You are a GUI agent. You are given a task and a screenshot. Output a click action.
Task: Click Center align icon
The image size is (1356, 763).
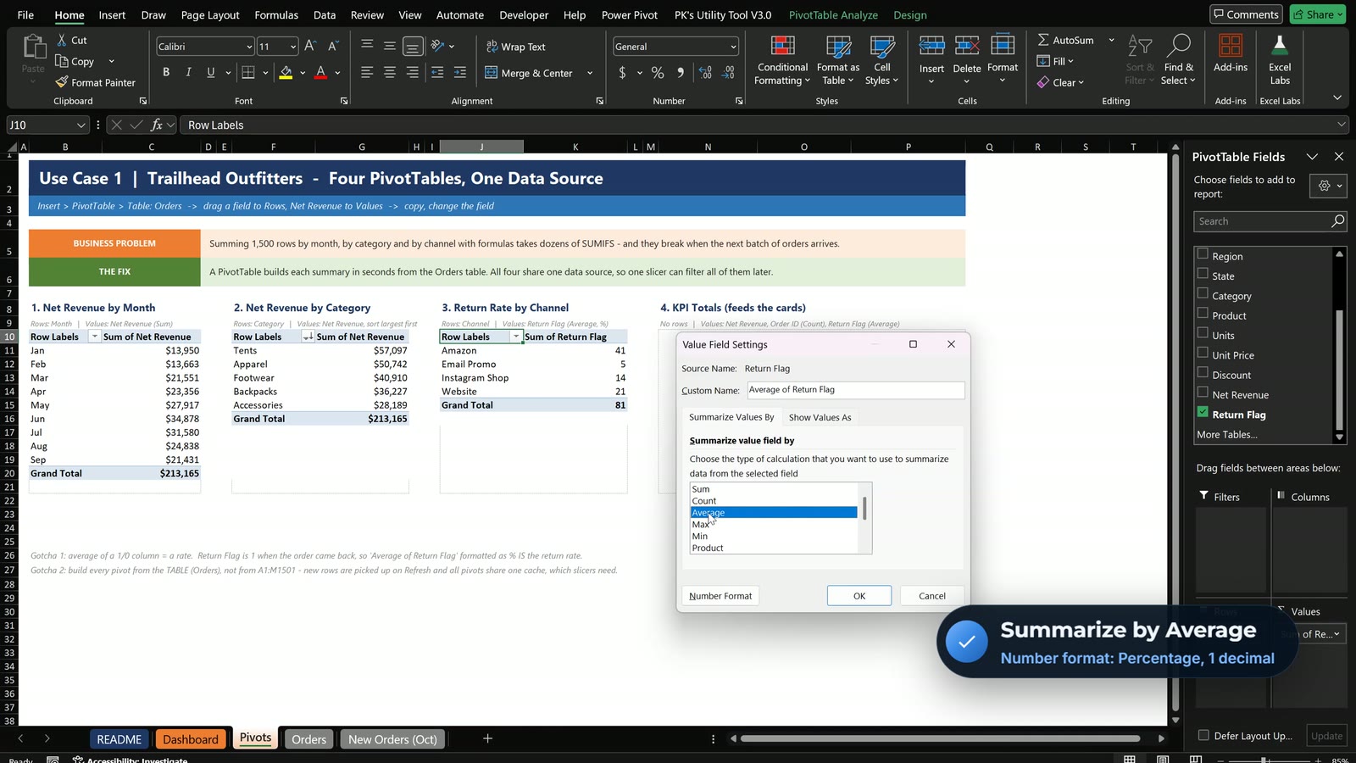[390, 73]
